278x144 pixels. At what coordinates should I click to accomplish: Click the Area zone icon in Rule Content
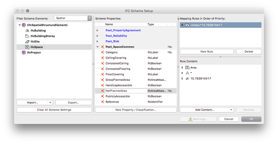pyautogui.click(x=187, y=67)
